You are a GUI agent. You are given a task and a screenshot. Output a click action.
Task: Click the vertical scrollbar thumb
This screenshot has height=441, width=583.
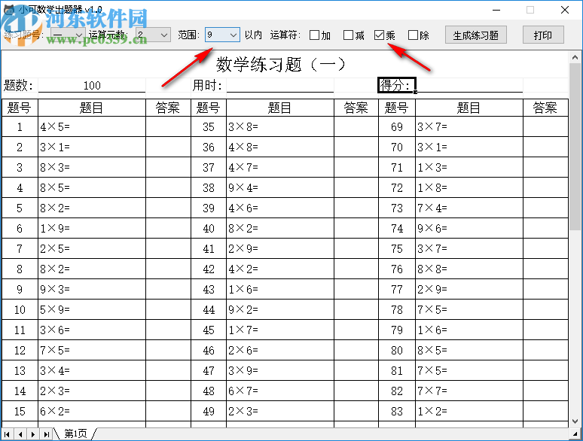click(575, 147)
